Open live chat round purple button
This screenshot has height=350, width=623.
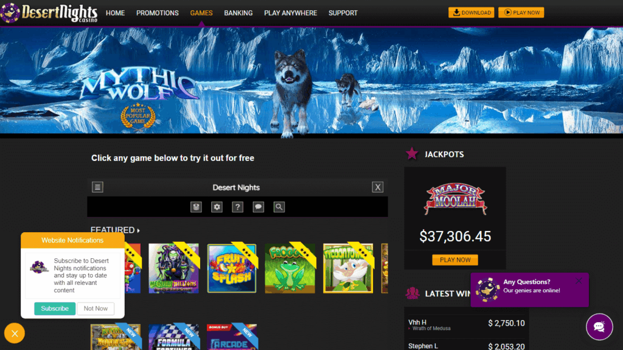coord(599,327)
